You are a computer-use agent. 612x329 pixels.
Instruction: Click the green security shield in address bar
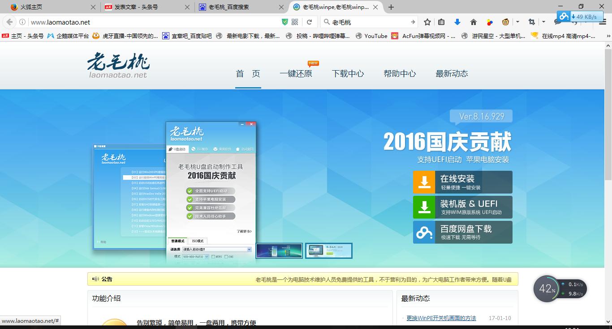[284, 21]
